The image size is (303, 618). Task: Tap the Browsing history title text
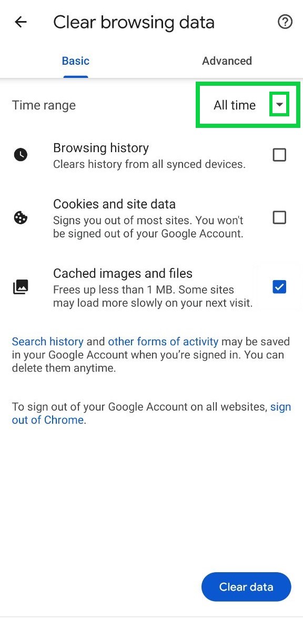click(101, 148)
